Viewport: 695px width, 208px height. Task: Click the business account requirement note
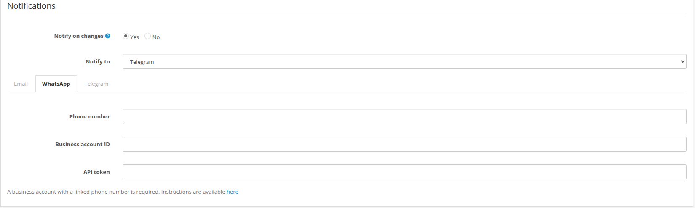point(116,192)
